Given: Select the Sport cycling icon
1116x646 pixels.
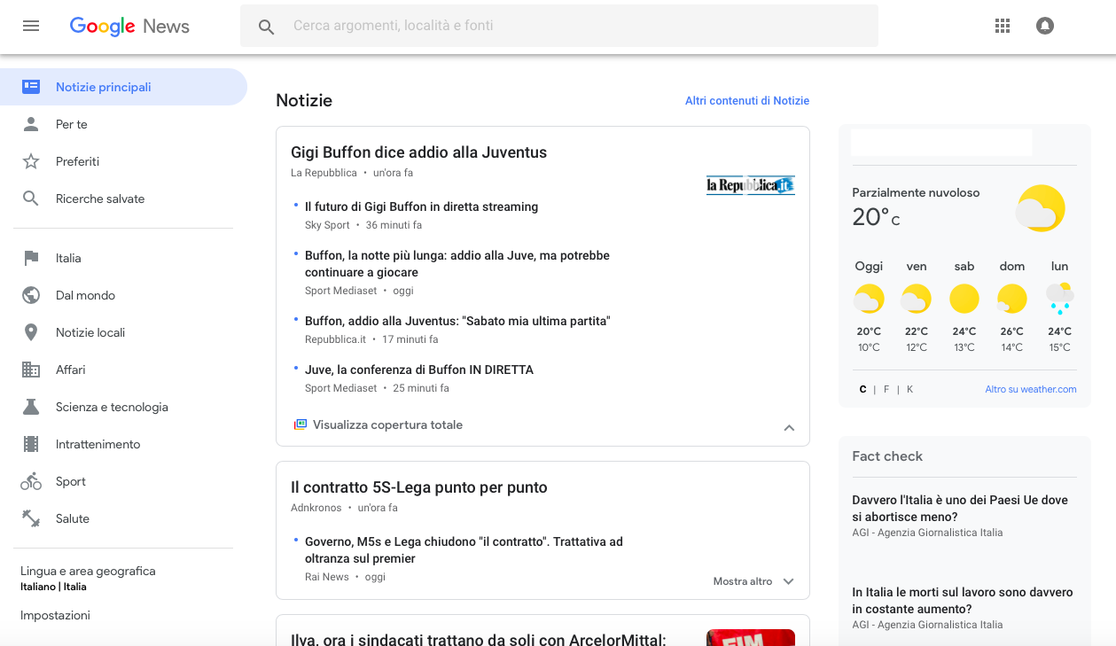Looking at the screenshot, I should pyautogui.click(x=30, y=480).
